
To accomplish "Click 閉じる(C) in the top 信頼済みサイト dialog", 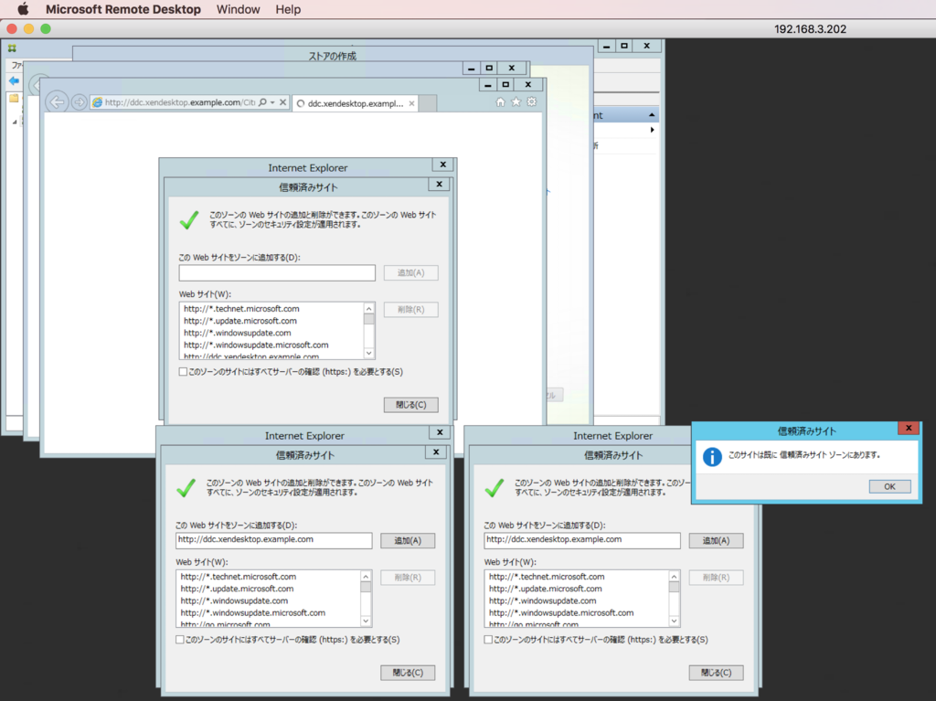I will coord(410,405).
